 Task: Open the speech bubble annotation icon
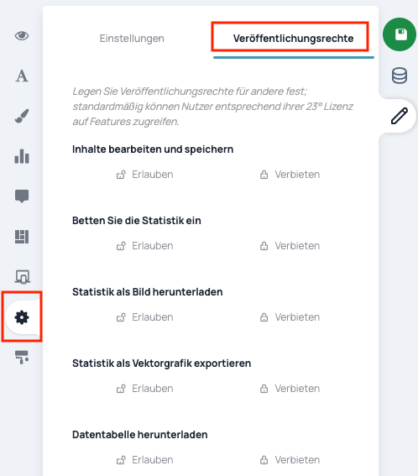[x=22, y=196]
